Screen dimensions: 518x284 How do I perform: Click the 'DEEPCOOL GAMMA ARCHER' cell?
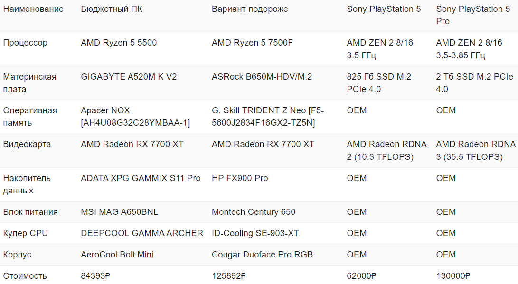pyautogui.click(x=142, y=234)
